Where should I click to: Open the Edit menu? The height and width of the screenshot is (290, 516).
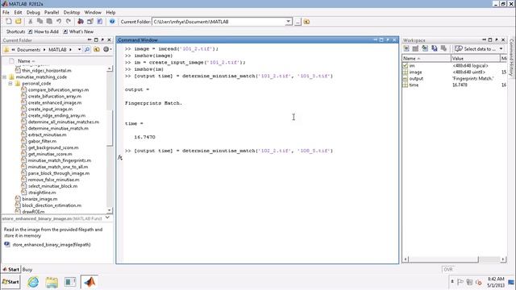pyautogui.click(x=18, y=12)
